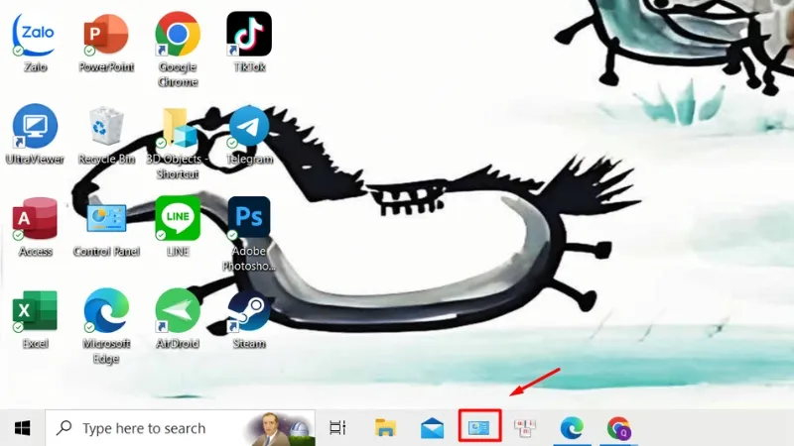Click the highlighted taskbar app in red box
The height and width of the screenshot is (446, 794).
(x=479, y=428)
